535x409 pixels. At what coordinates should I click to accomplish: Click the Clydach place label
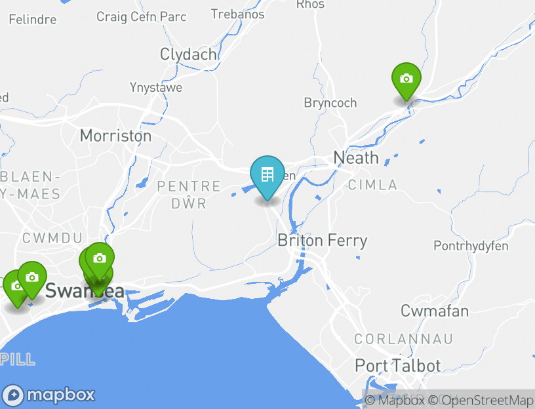[188, 54]
